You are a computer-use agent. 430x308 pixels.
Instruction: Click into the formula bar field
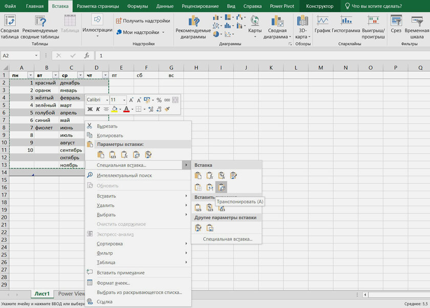point(263,55)
